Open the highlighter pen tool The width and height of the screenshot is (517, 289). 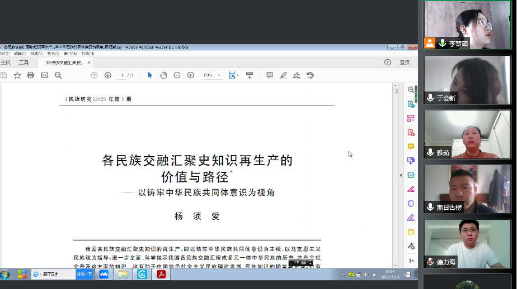(x=283, y=75)
